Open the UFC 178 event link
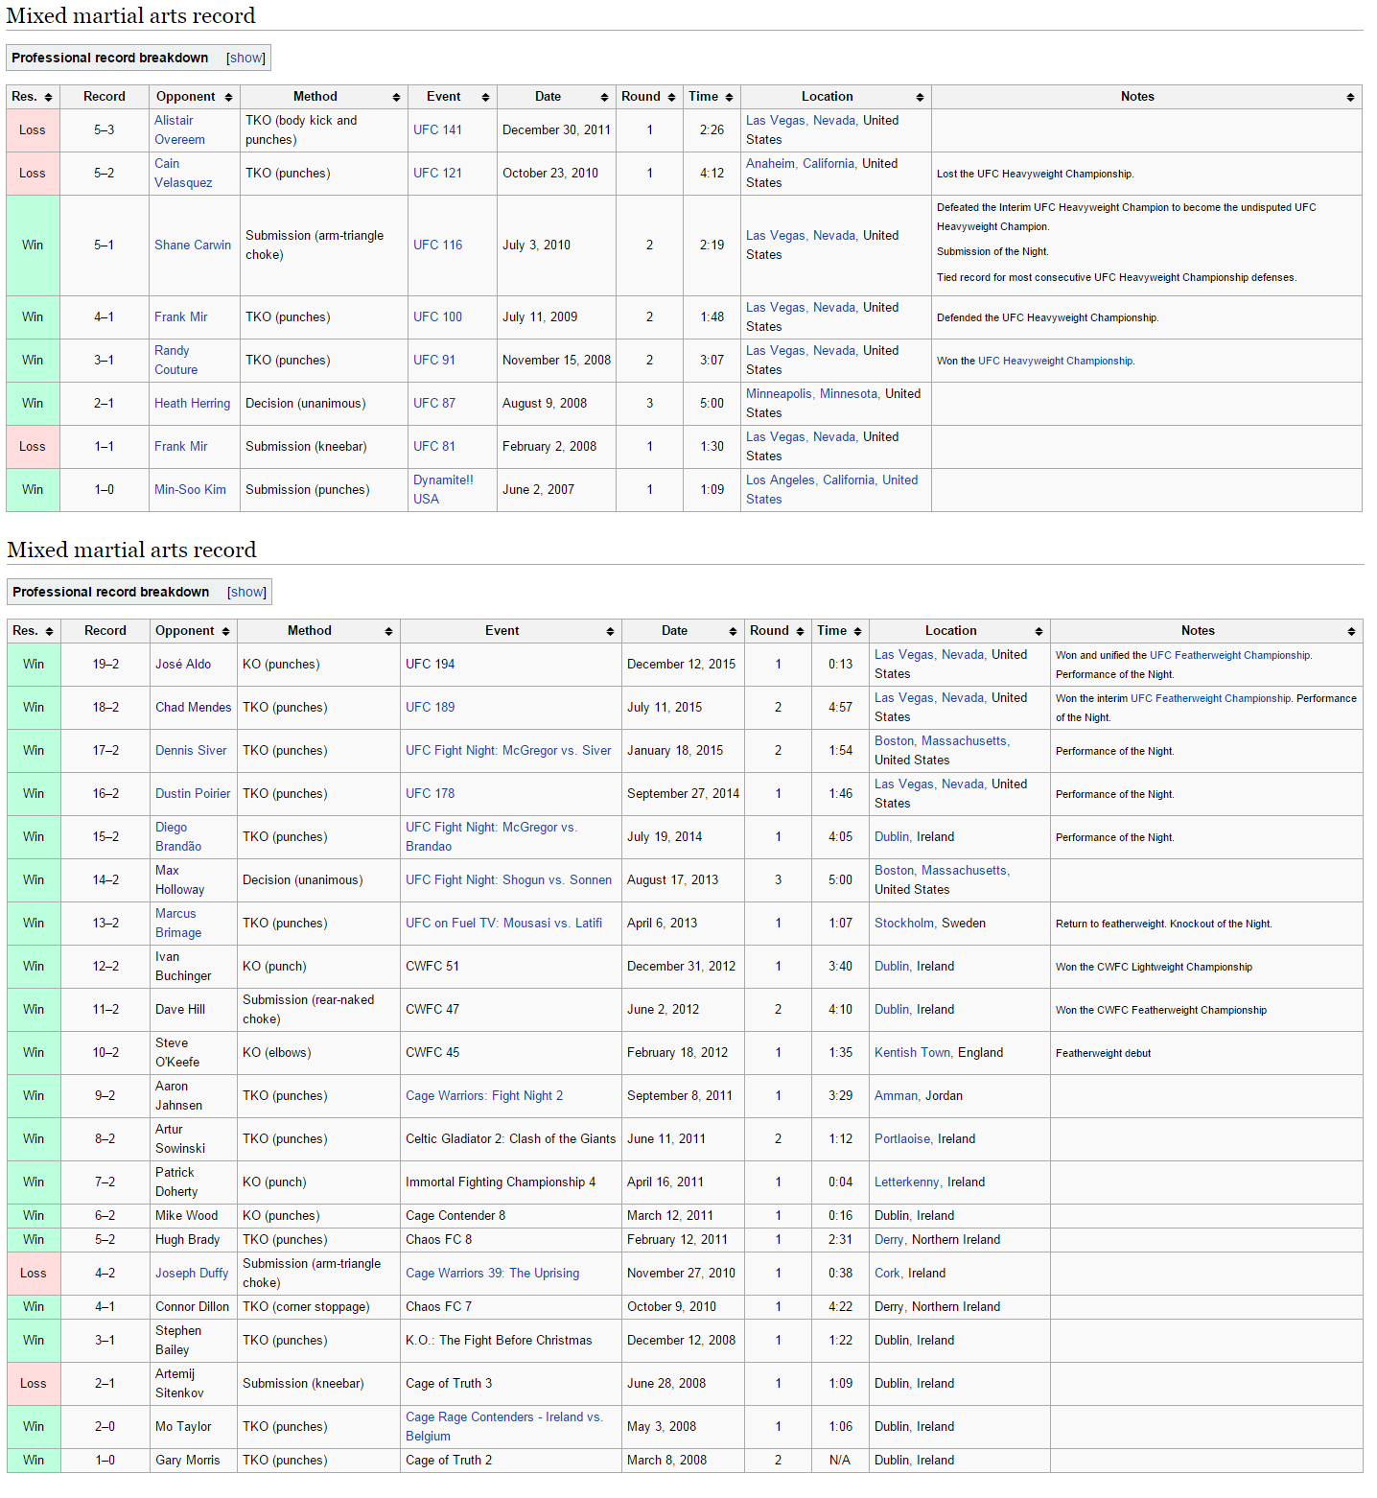1377x1498 pixels. [430, 794]
